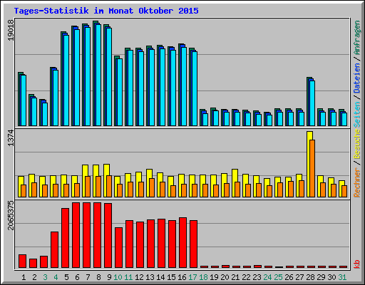Click the 2065375 axis maximum label
This screenshot has height=285, width=365.
tap(11, 215)
